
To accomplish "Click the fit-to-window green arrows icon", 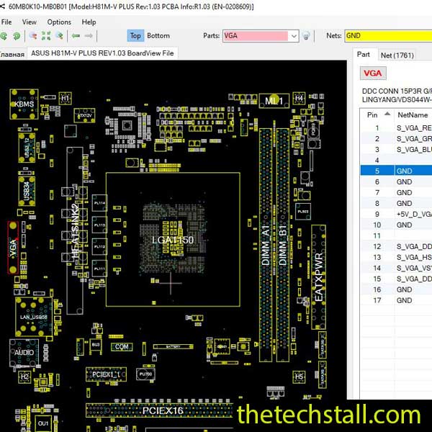I will coord(46,35).
